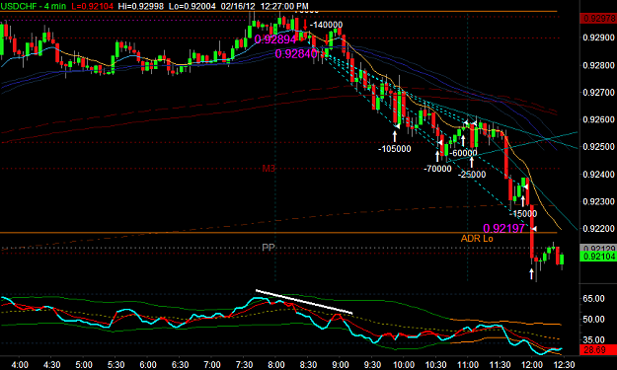
Task: Select the -60000 trade size label
Action: (463, 153)
